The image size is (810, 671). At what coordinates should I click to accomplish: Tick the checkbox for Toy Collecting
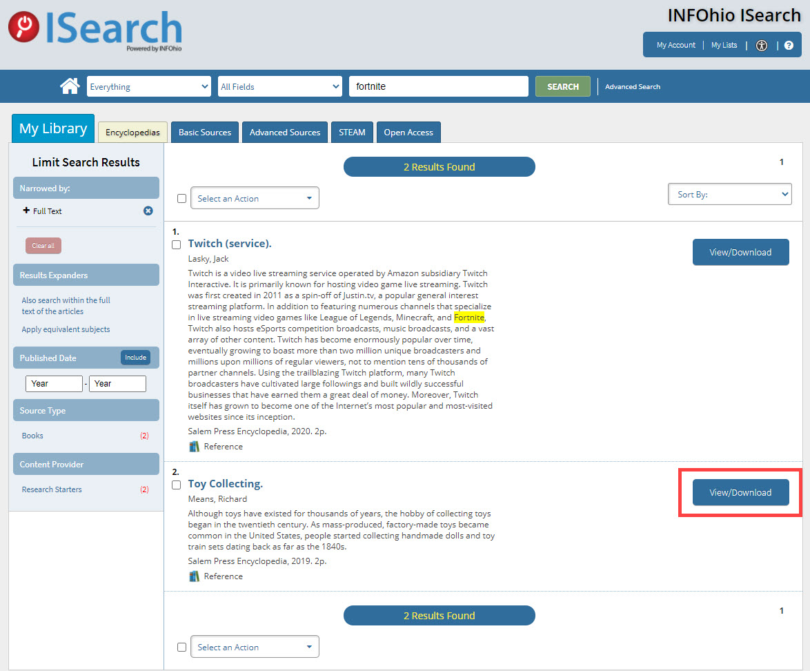point(176,485)
